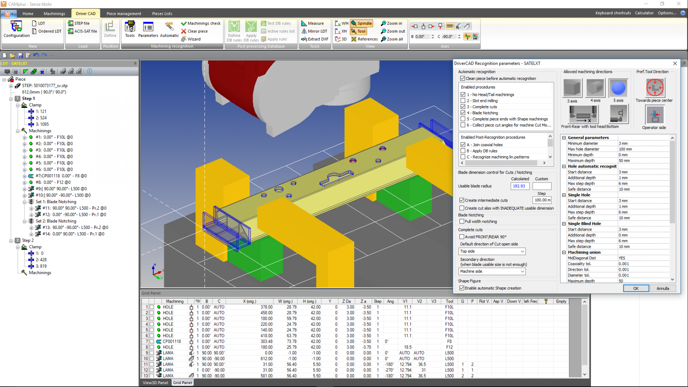Run Machinings check from the ribbon
688x387 pixels.
click(x=202, y=23)
